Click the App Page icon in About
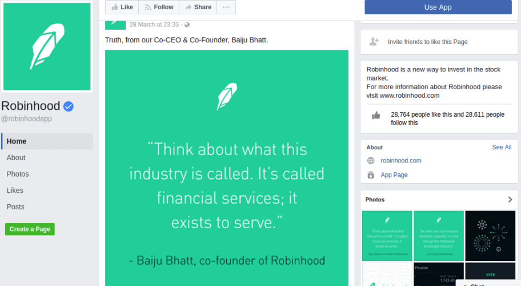 click(x=371, y=175)
